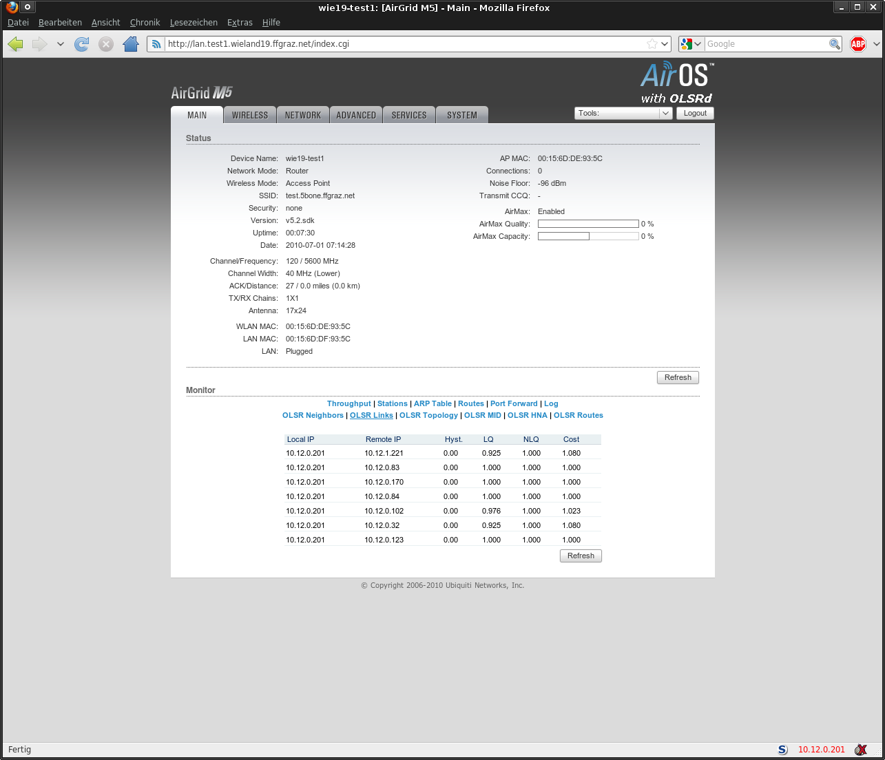Viewport: 885px width, 760px height.
Task: Click the browser Back arrow icon
Action: [x=16, y=44]
